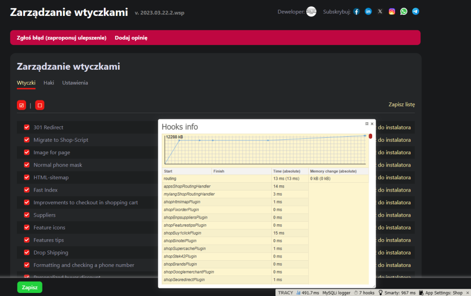
Task: Open the Facebook subscribe icon
Action: pyautogui.click(x=356, y=12)
